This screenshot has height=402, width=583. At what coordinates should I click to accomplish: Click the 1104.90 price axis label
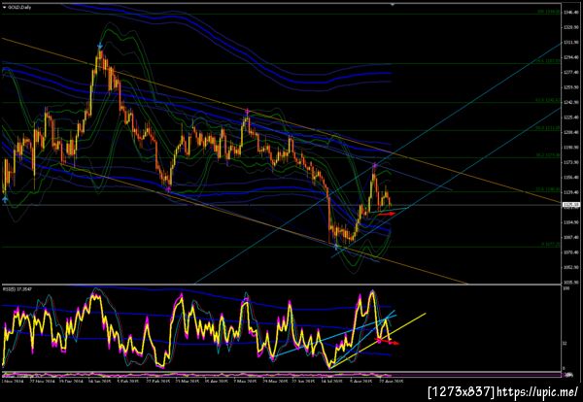coord(571,222)
